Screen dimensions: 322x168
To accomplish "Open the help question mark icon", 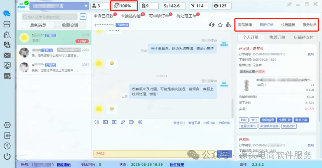I will click(7, 146).
